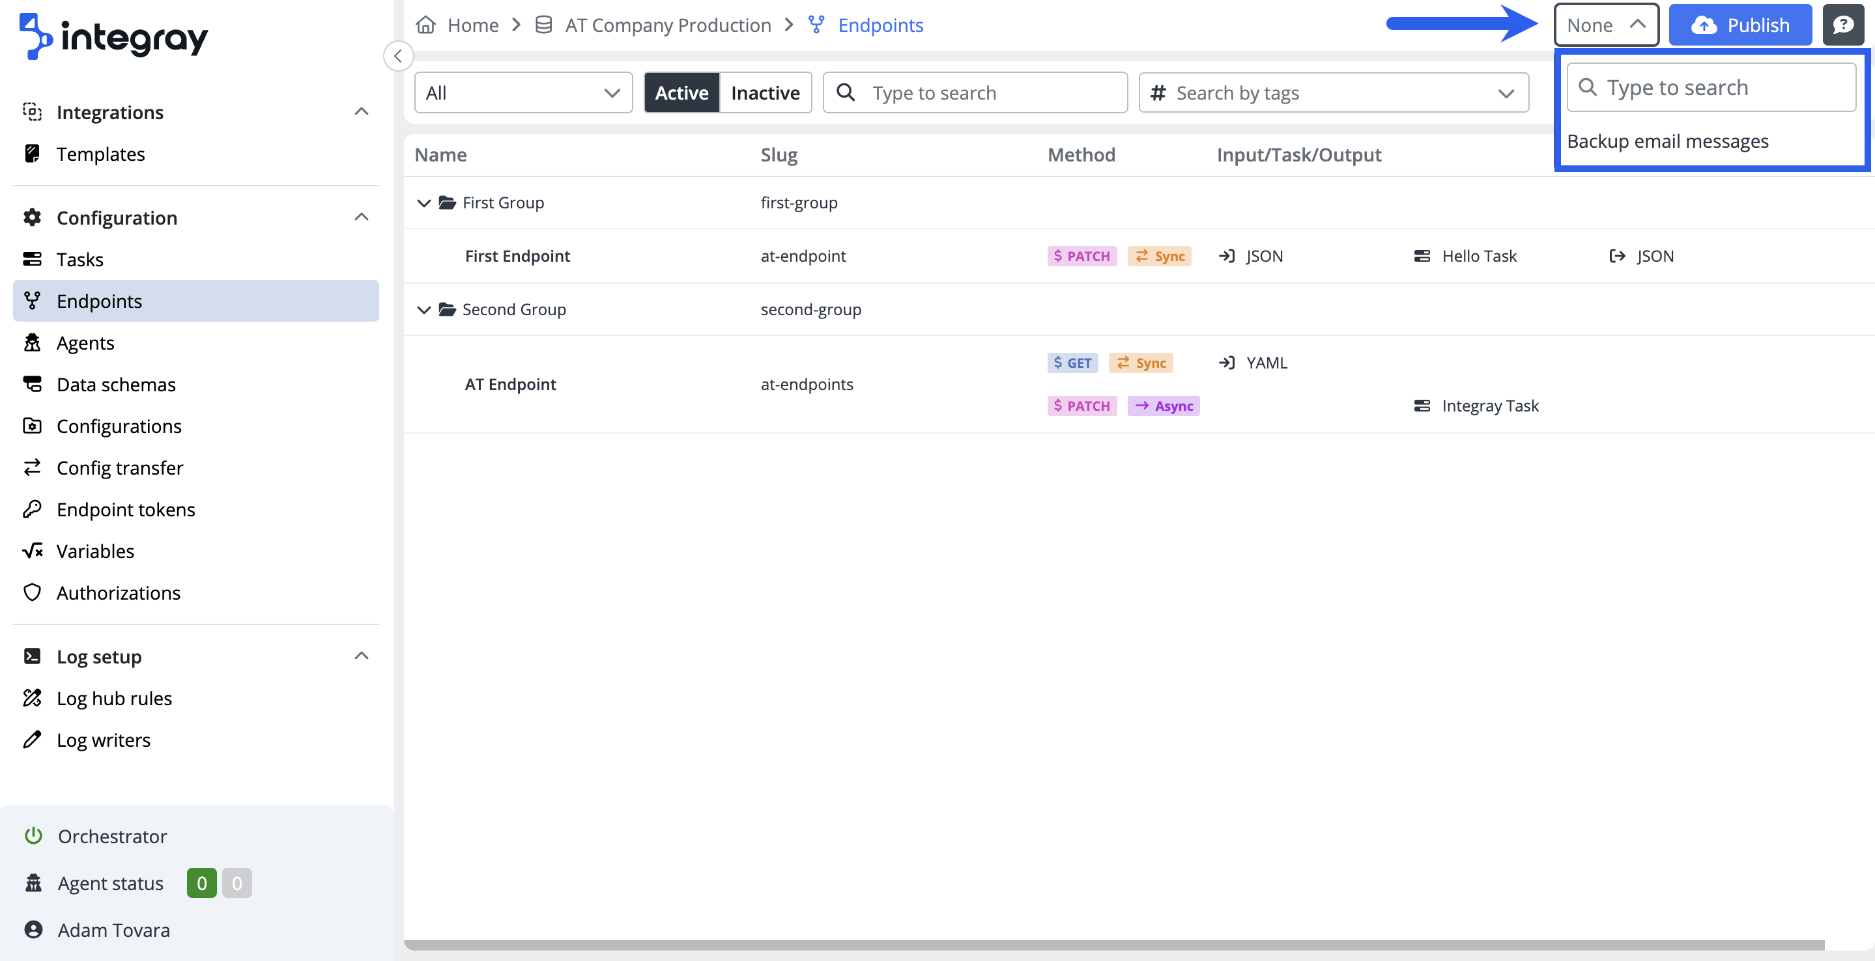Click the chat help icon button
Viewport: 1875px width, 961px height.
pyautogui.click(x=1842, y=25)
